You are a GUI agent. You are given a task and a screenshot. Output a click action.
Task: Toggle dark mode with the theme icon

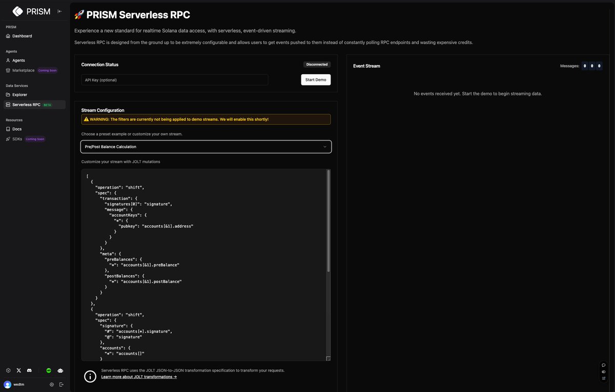pos(604,372)
